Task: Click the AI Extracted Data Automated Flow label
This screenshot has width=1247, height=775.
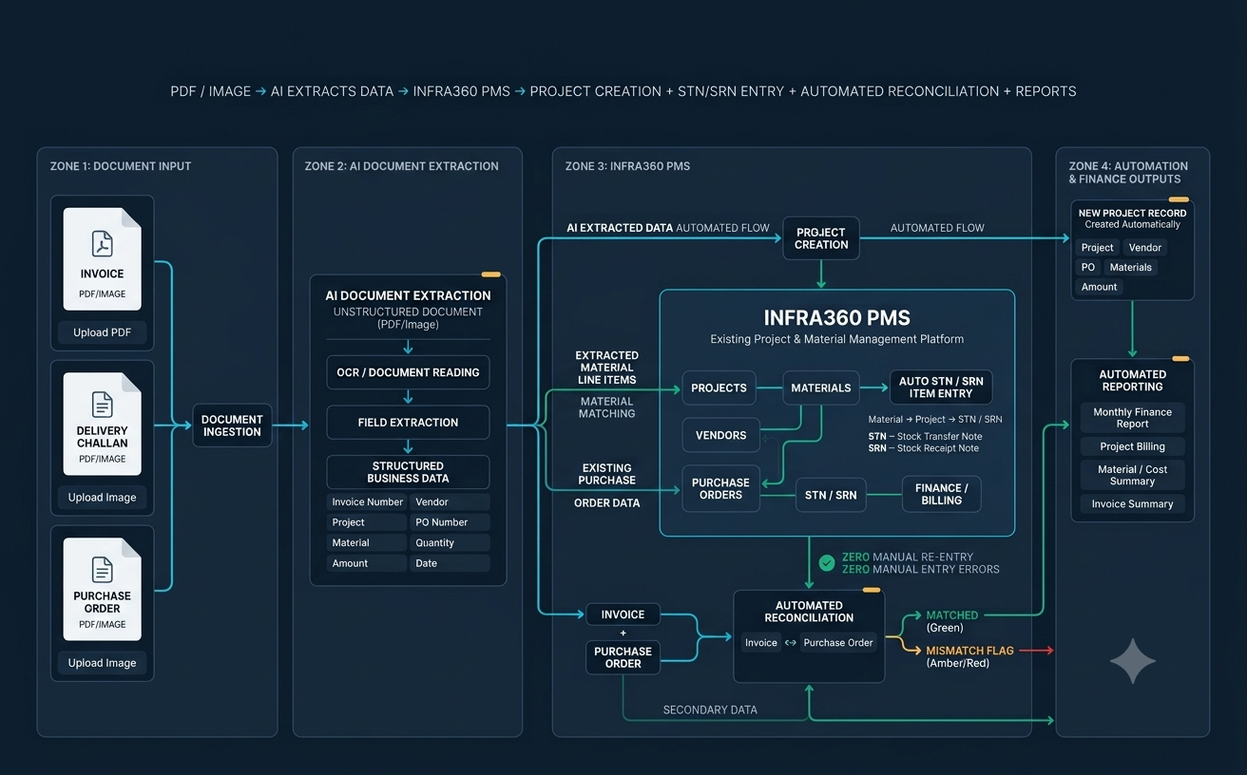Action: [x=668, y=228]
